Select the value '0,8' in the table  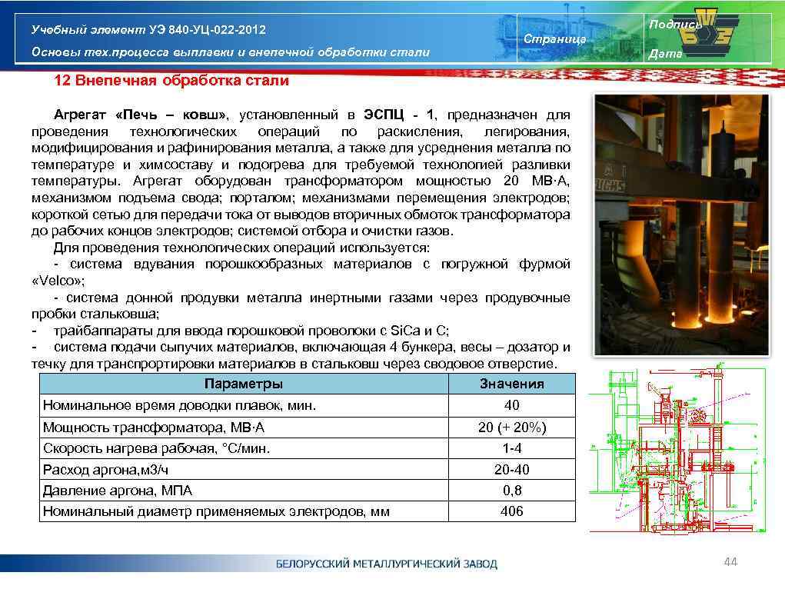[x=511, y=489]
